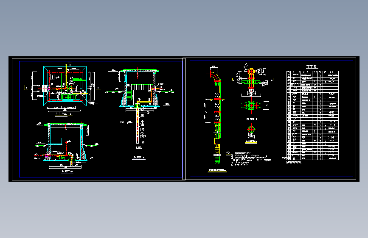Click the numbered notes block beside pump column
Viewport: 368px width, 238px height.
click(x=249, y=158)
